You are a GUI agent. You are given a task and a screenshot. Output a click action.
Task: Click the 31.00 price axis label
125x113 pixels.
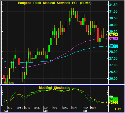pyautogui.click(x=113, y=12)
